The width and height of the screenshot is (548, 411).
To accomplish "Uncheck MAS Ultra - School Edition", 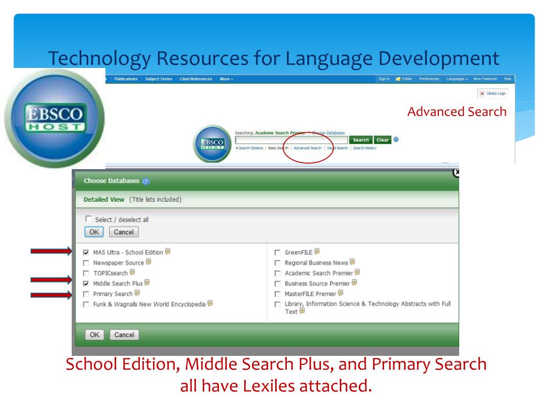I will [86, 253].
